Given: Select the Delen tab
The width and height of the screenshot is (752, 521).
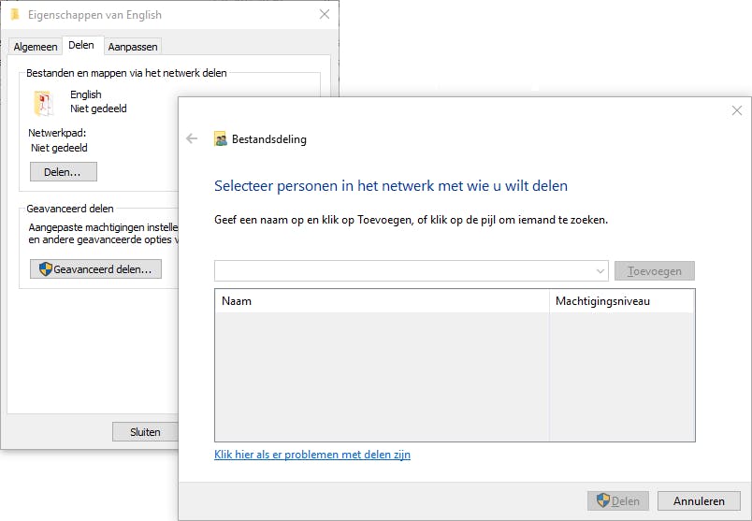Looking at the screenshot, I should click(x=81, y=46).
